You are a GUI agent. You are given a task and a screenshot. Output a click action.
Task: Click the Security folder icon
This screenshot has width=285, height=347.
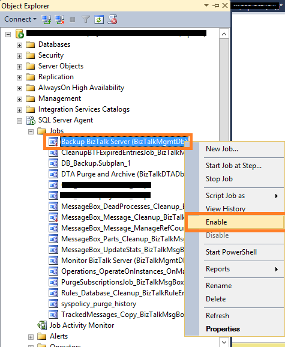click(30, 56)
